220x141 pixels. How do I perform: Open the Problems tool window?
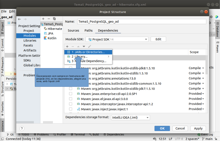click(41, 135)
